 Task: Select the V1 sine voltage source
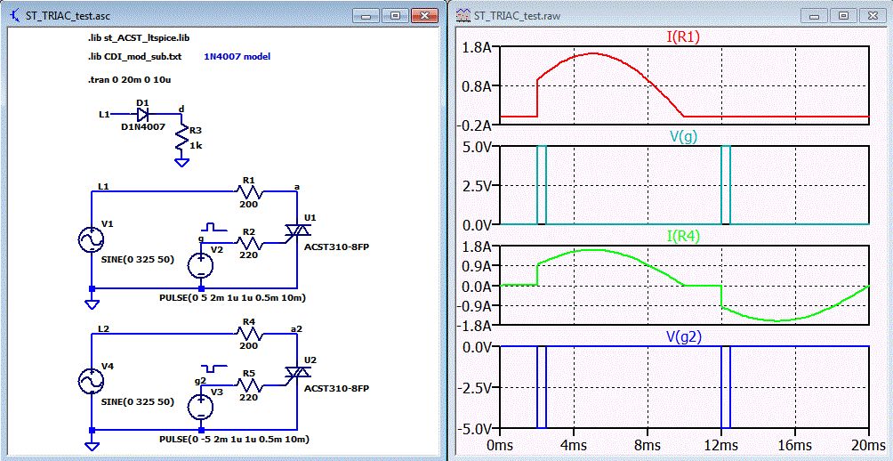[92, 241]
